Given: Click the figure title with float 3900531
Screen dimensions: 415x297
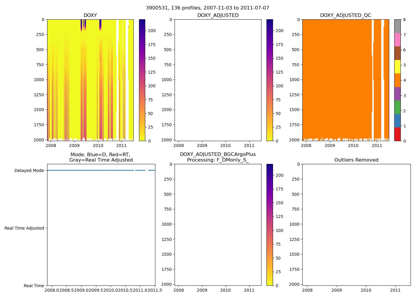Looking at the screenshot, I should tap(207, 8).
